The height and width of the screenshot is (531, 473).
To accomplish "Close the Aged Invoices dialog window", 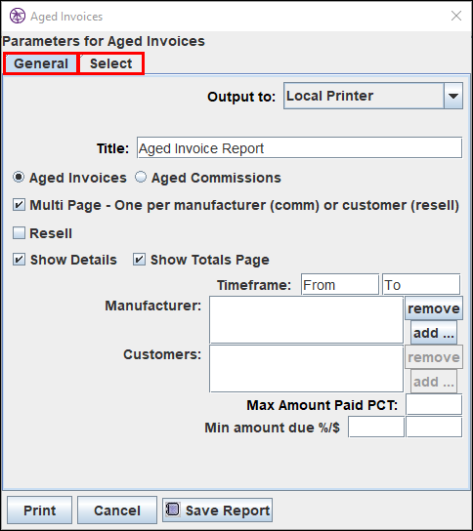I will pos(456,16).
